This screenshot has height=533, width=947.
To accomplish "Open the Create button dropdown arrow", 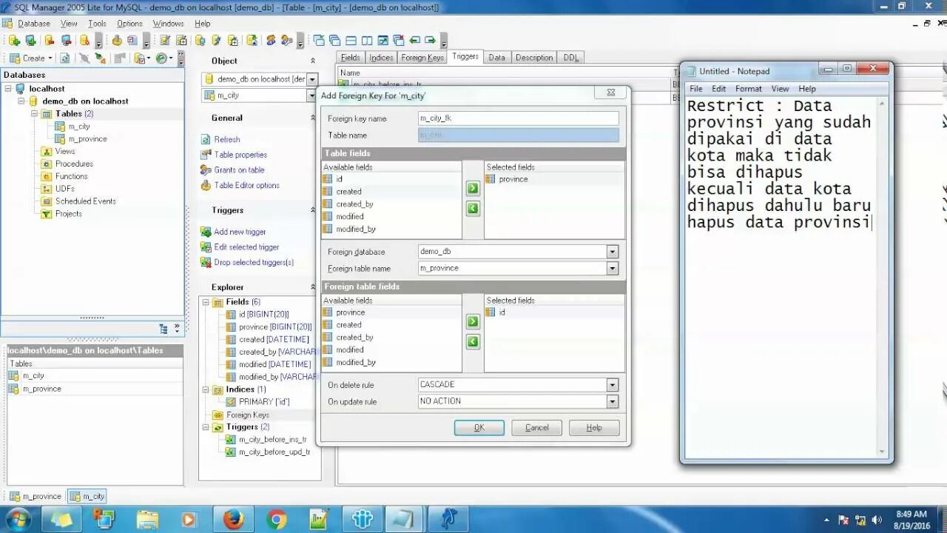I will point(50,58).
